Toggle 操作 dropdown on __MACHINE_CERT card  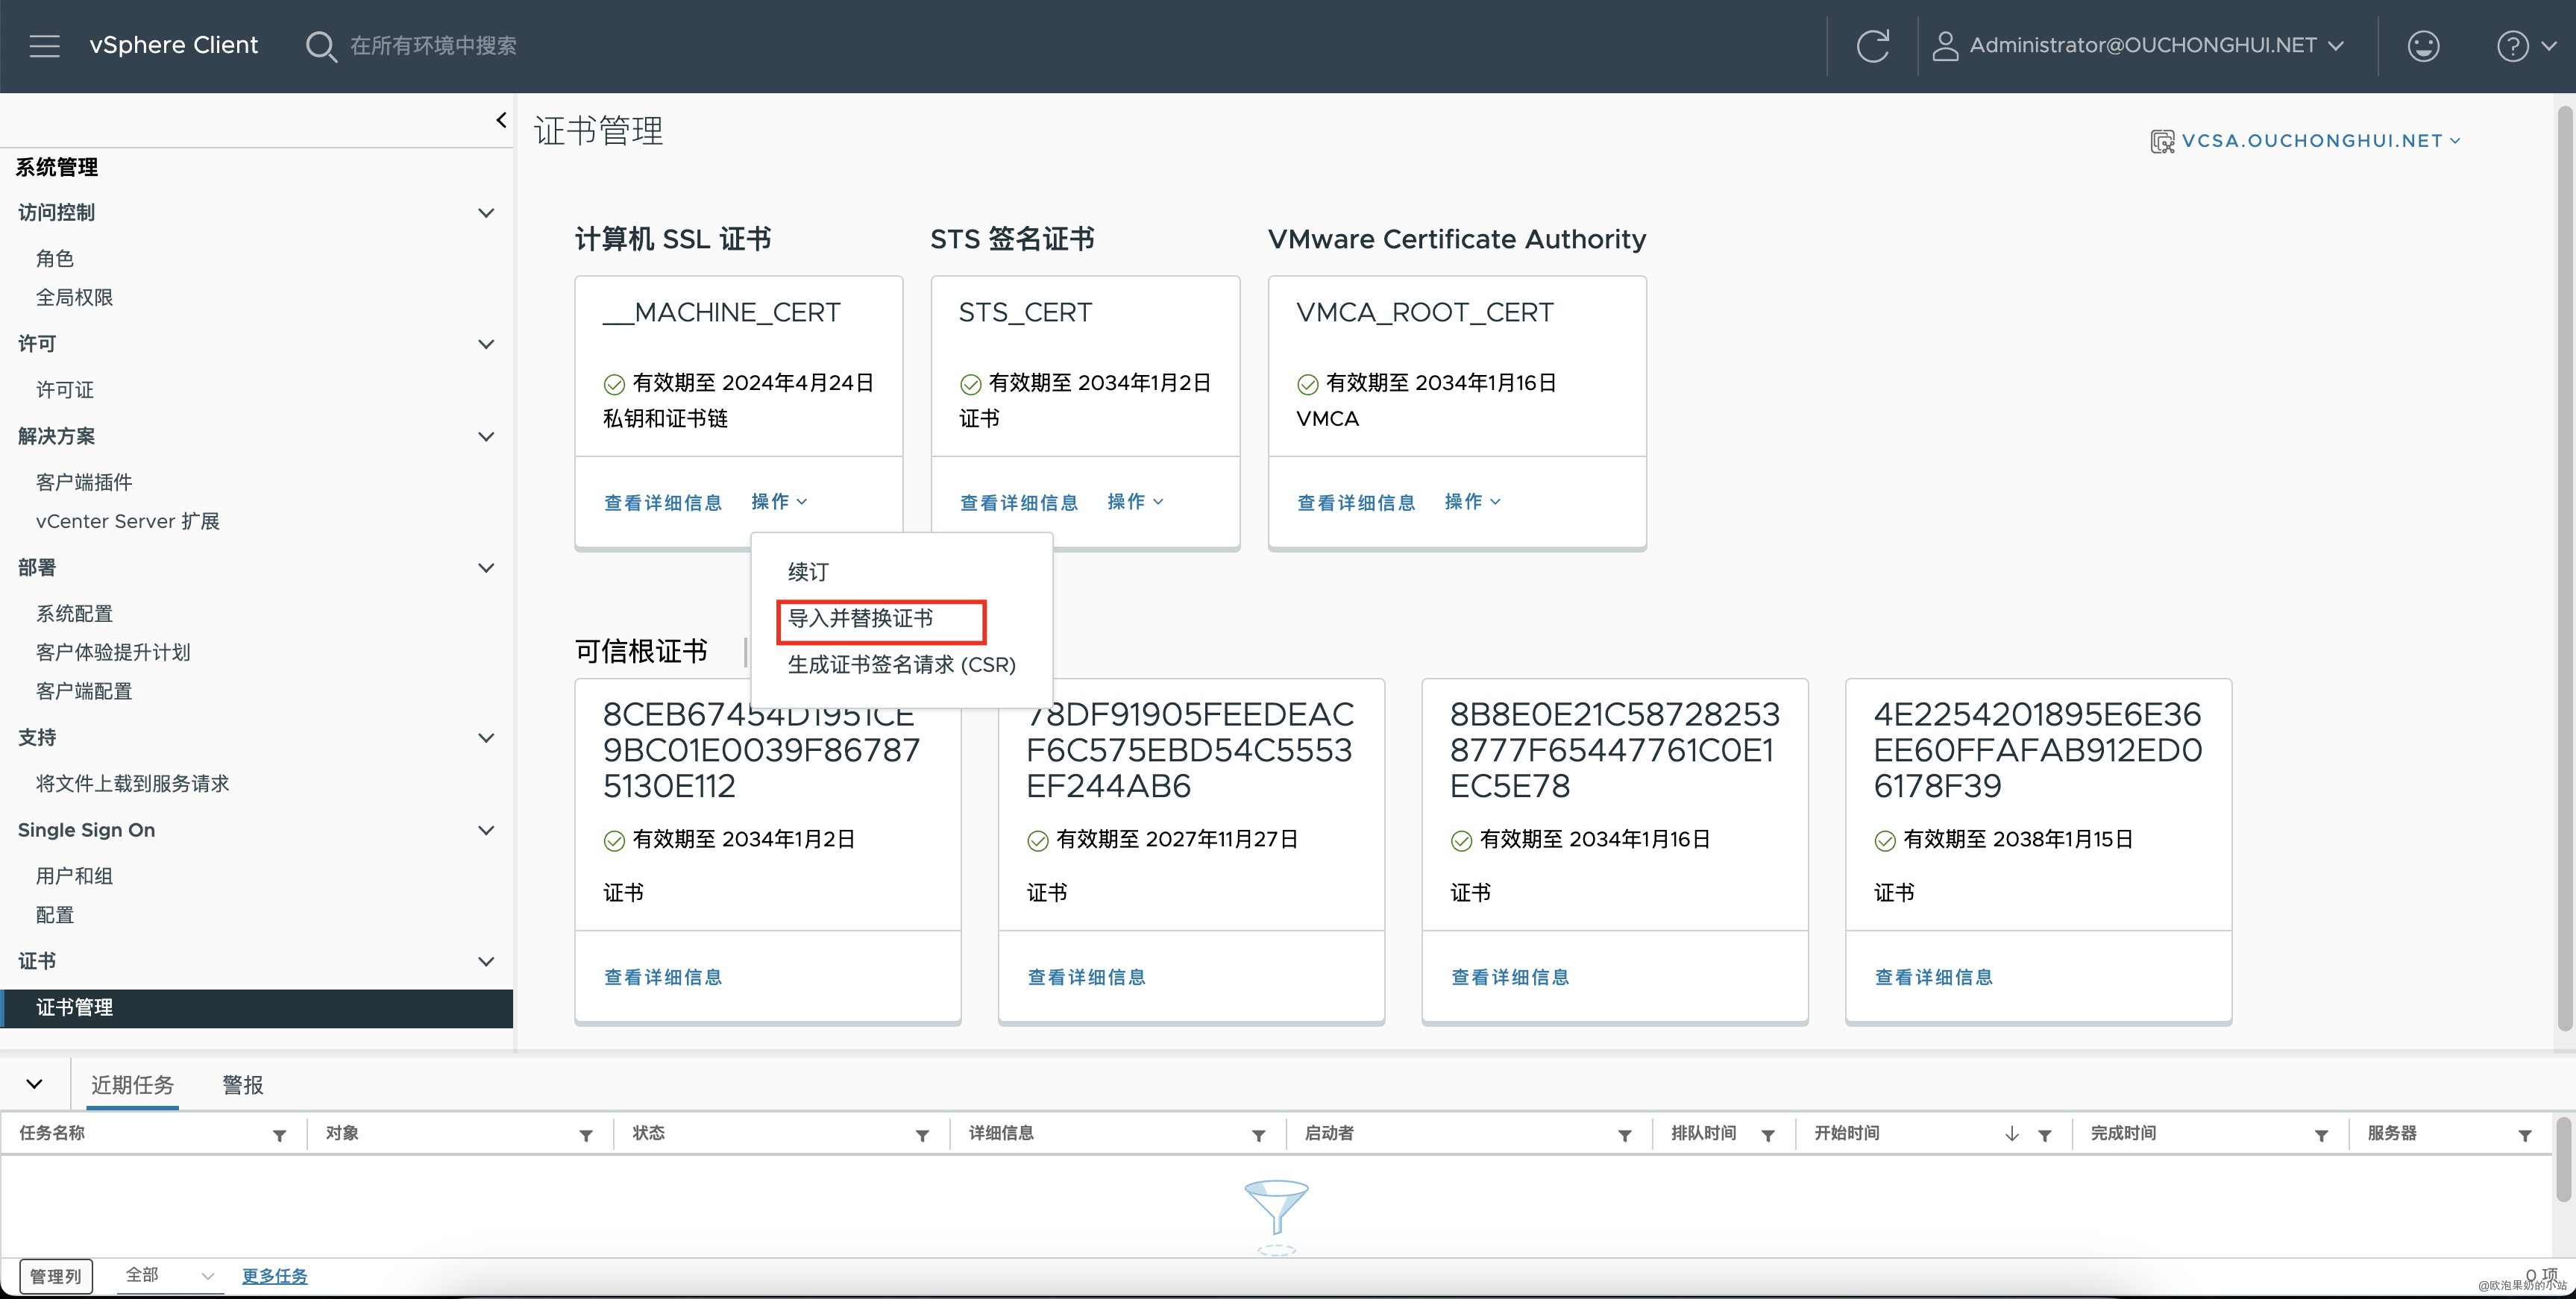(779, 502)
